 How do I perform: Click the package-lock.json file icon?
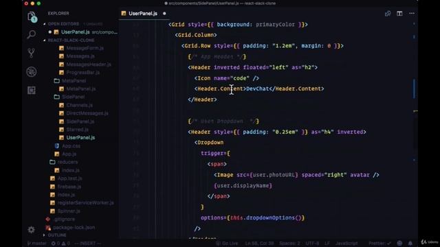(48, 227)
